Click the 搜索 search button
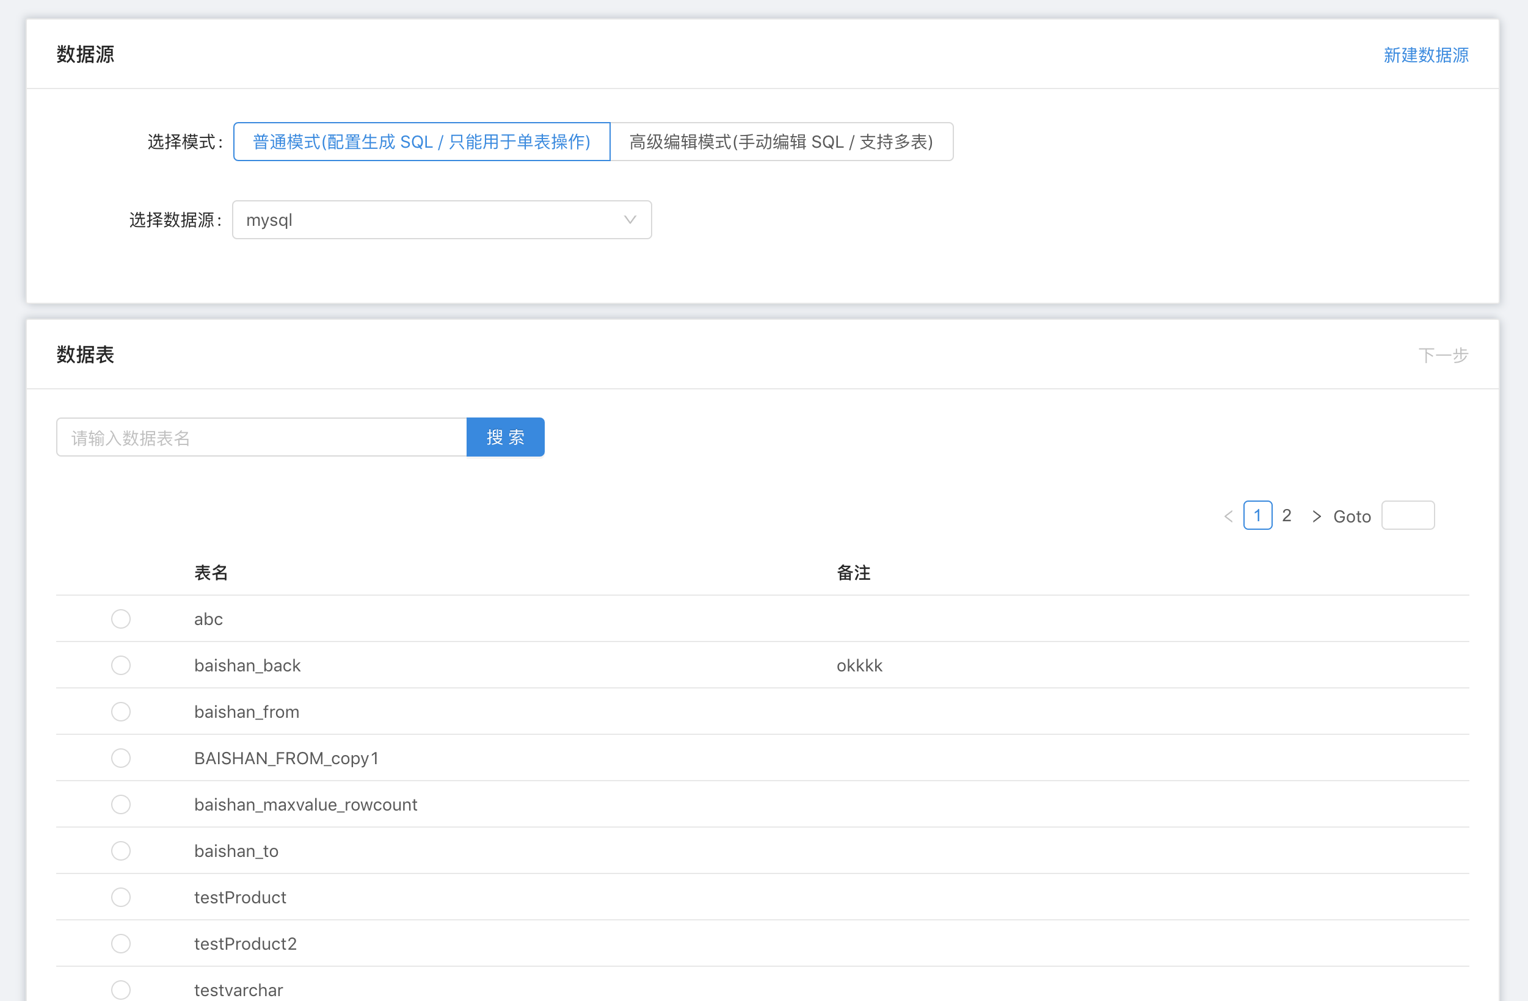Image resolution: width=1528 pixels, height=1001 pixels. [x=505, y=438]
